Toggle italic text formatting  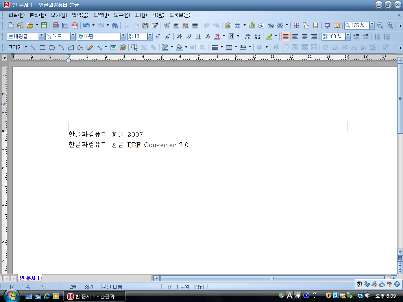pos(189,37)
